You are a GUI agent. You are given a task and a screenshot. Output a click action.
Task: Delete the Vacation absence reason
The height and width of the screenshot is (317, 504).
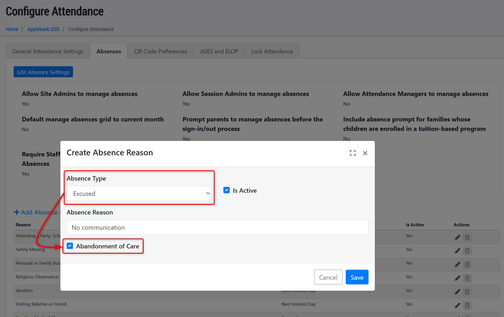pyautogui.click(x=467, y=292)
